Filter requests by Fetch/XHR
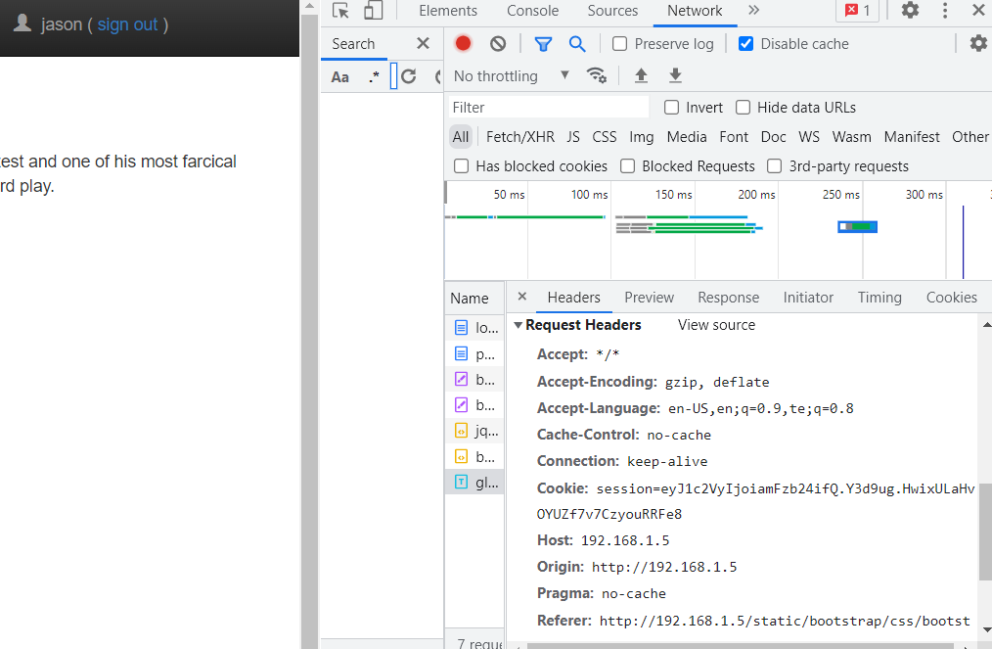Image resolution: width=992 pixels, height=649 pixels. coord(520,137)
